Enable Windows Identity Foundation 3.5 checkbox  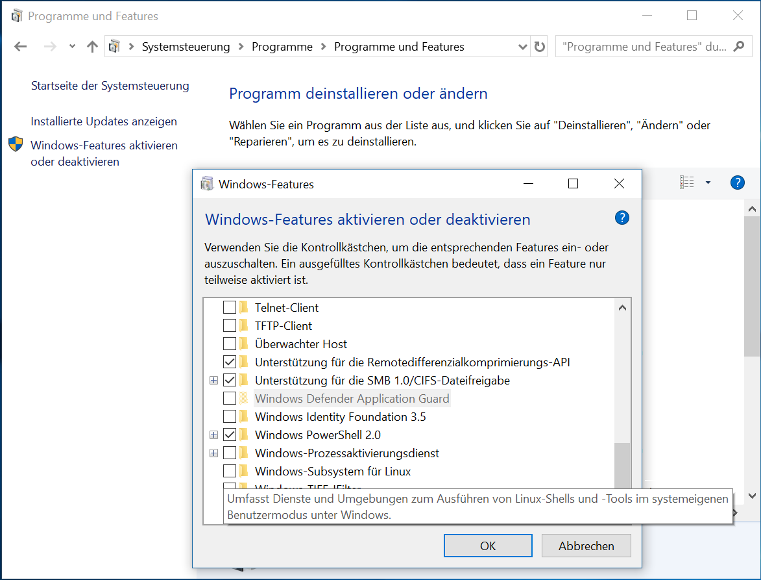tap(230, 417)
